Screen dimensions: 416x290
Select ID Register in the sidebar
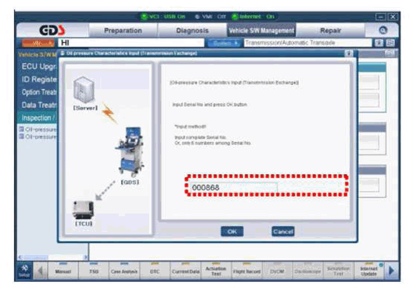39,79
